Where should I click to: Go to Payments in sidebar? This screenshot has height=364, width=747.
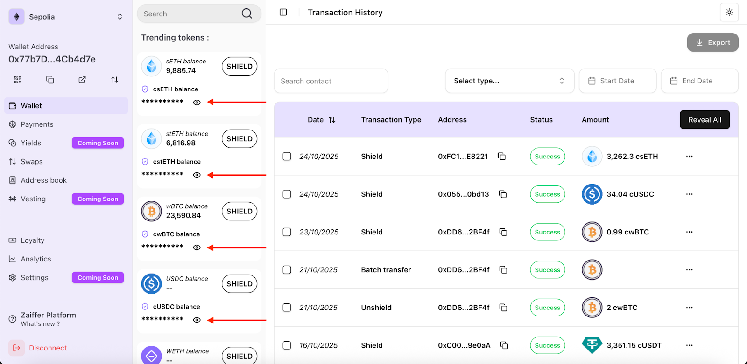66,124
